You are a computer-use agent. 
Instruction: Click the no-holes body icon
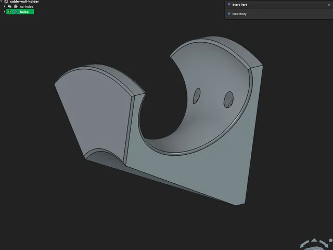(x=16, y=7)
